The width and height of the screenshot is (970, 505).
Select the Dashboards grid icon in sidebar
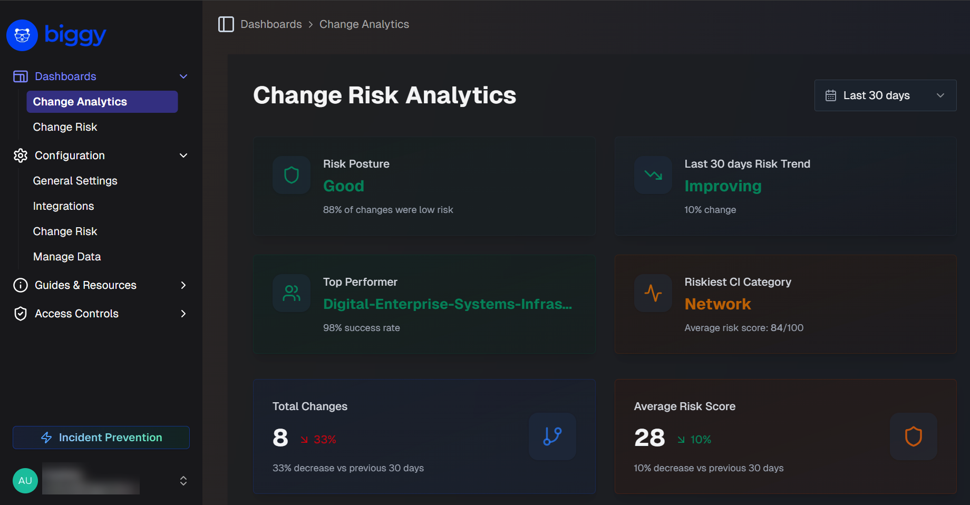pos(20,76)
